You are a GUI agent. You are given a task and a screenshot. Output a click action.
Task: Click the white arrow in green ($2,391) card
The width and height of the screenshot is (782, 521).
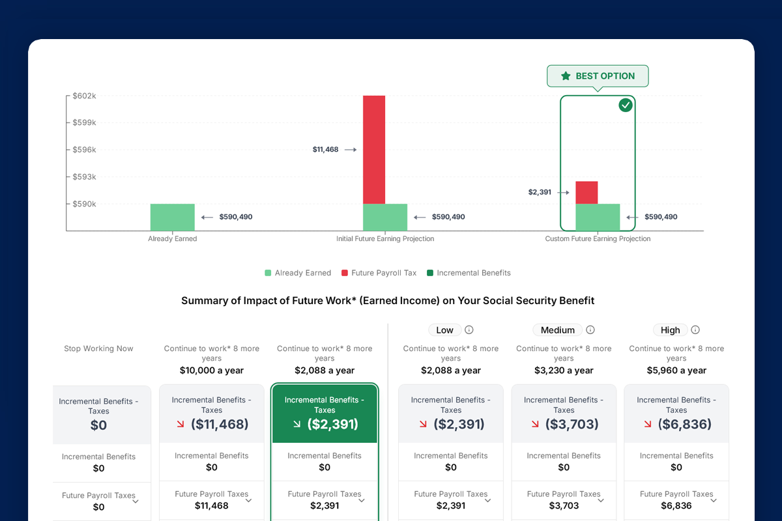coord(297,425)
